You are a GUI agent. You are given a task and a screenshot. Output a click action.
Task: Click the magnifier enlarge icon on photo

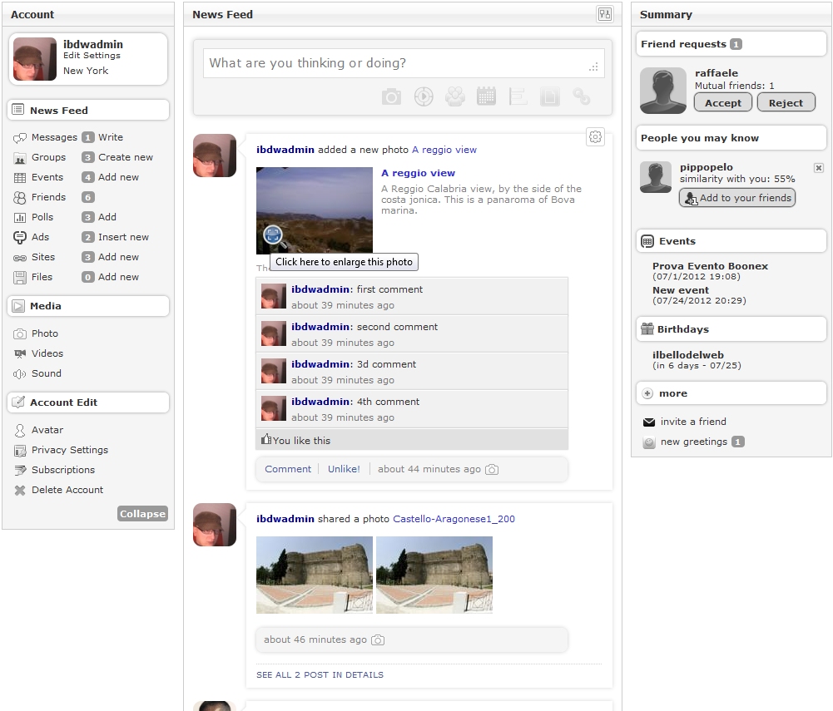274,236
